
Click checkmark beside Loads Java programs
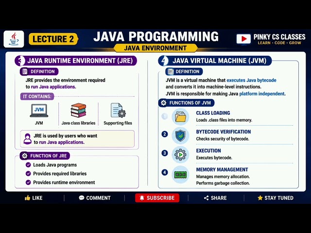(x=28, y=165)
